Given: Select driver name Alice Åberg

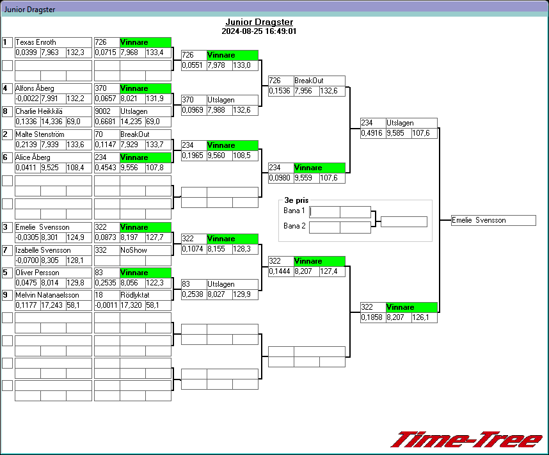Looking at the screenshot, I should [53, 157].
